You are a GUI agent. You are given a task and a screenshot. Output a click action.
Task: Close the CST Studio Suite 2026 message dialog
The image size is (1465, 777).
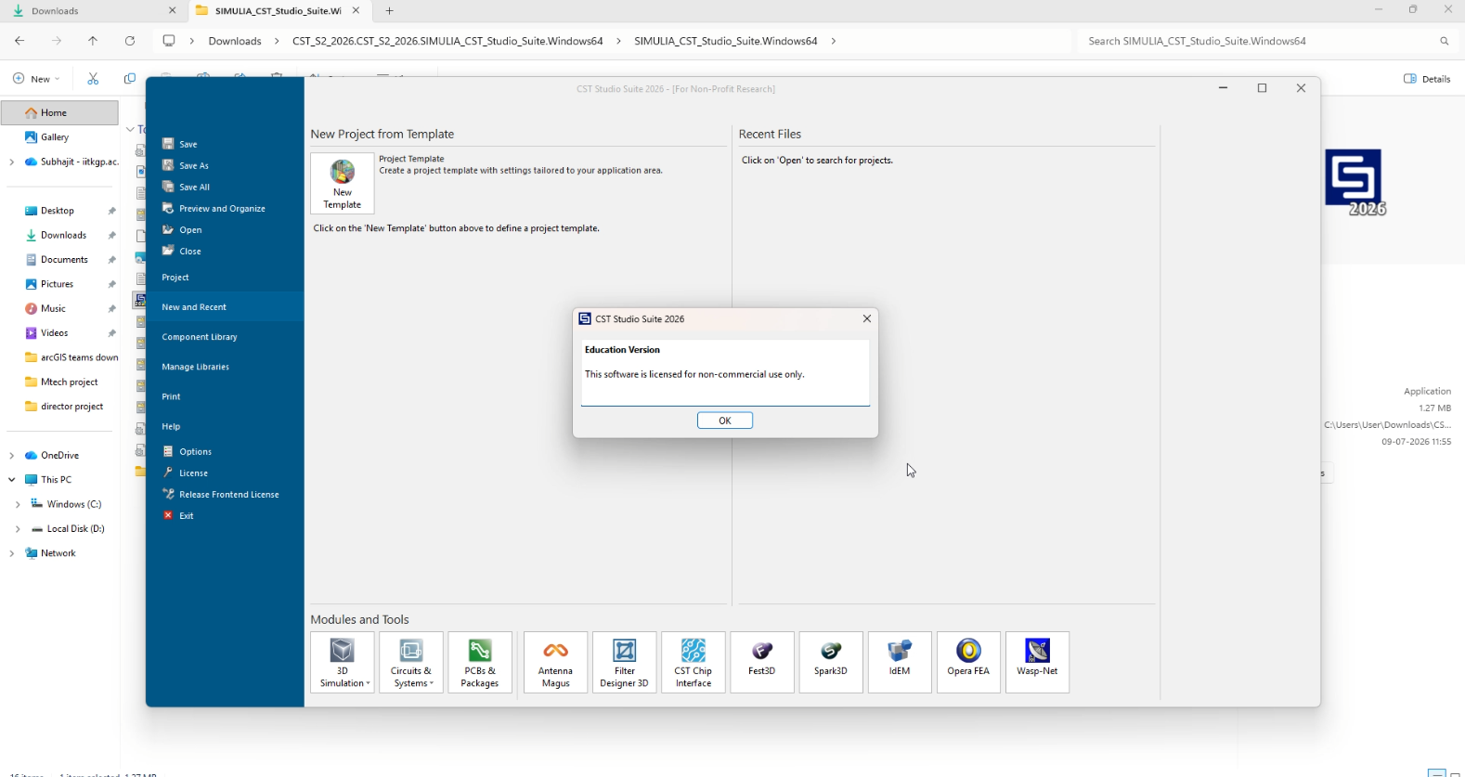click(x=867, y=318)
